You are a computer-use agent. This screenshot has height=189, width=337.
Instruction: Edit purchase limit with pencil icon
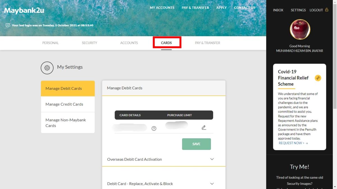tap(204, 127)
